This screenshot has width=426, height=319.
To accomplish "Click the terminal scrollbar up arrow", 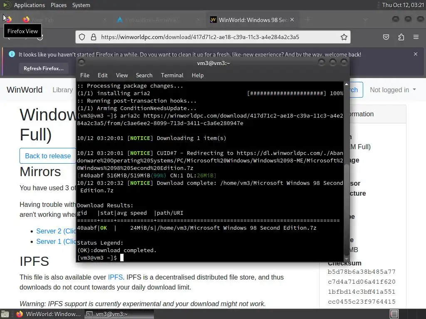I will 347,84.
